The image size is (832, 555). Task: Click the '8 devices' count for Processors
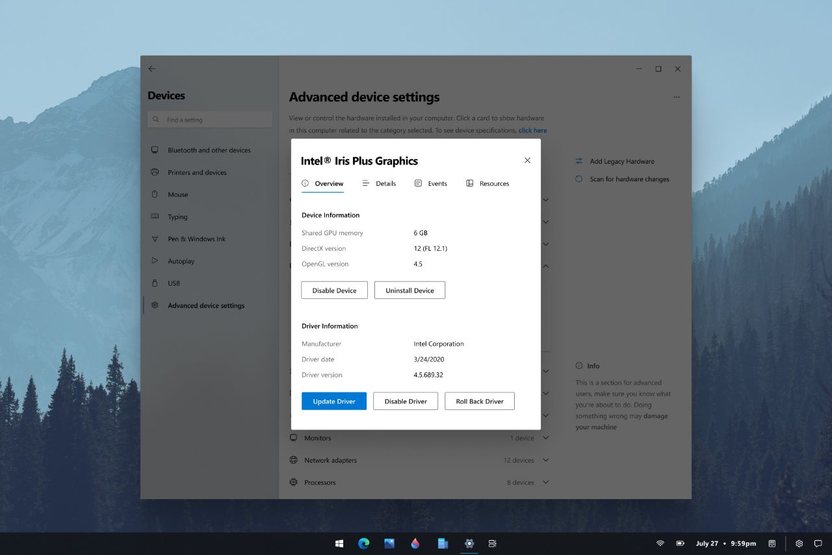pos(521,482)
